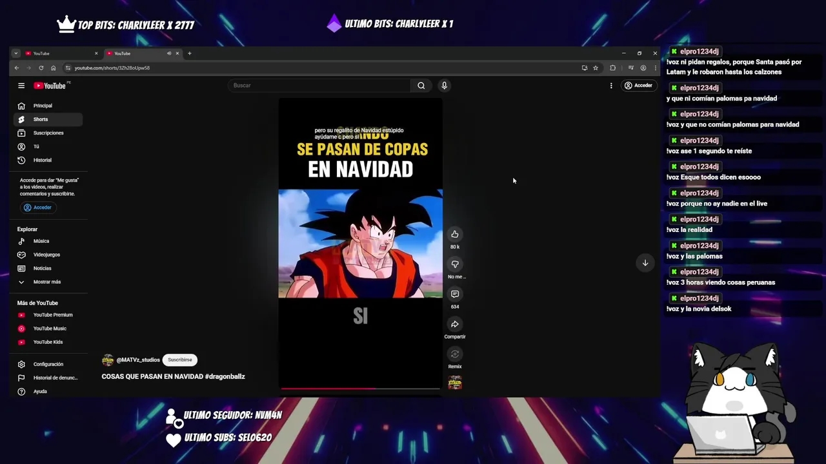Expand Mostrar más in sidebar
This screenshot has width=826, height=464.
coord(48,282)
